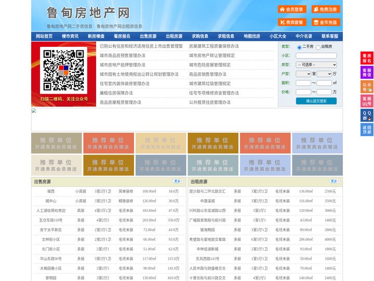Viewport: 374px width, 281px height.
Task: Click the maximum 价格 input field
Action: click(x=324, y=92)
